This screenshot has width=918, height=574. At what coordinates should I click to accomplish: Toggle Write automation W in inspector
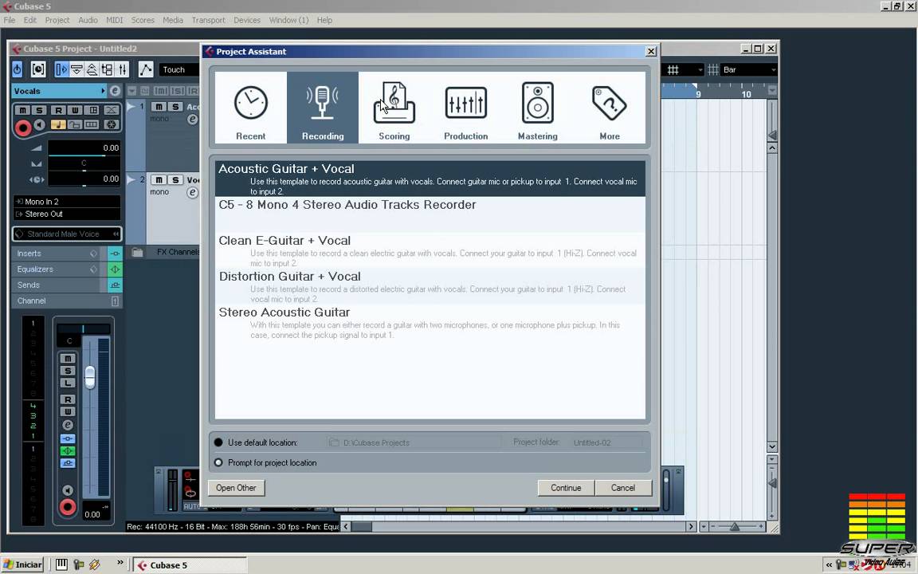(x=75, y=110)
